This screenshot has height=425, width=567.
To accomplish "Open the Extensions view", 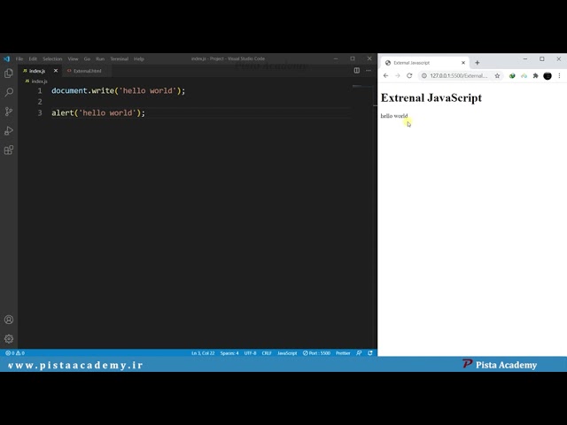I will click(x=9, y=150).
